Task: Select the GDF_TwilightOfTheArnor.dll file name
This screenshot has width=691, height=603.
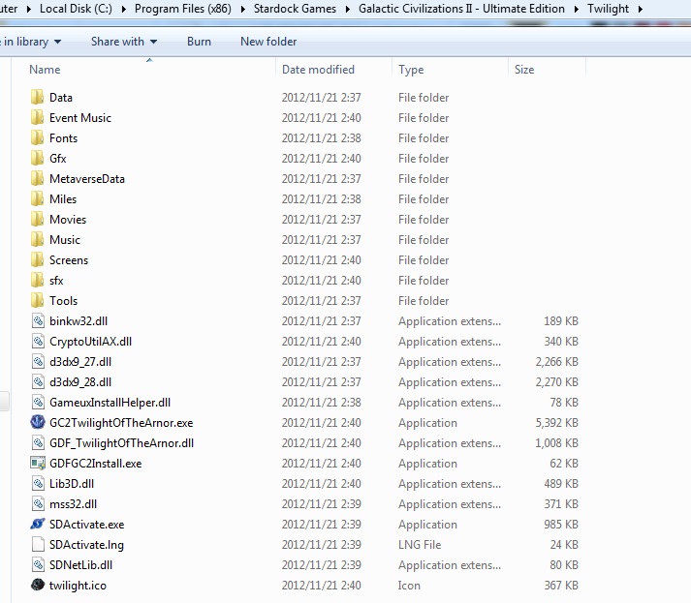Action: 122,442
